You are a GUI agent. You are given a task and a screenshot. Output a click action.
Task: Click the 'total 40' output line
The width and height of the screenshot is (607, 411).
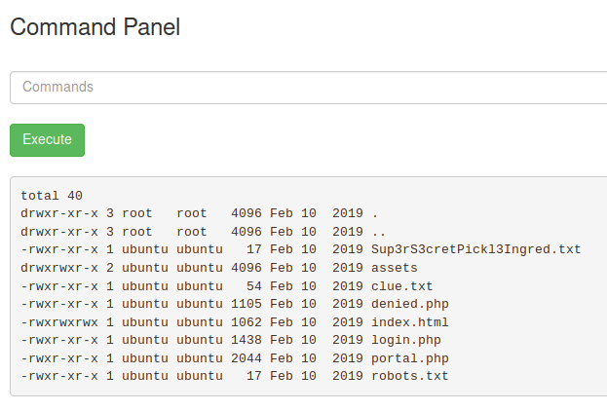tap(52, 196)
